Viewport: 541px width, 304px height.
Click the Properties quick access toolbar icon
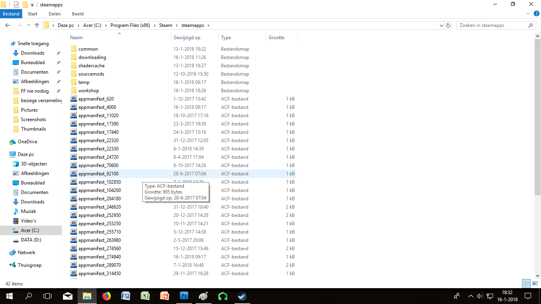coord(16,4)
